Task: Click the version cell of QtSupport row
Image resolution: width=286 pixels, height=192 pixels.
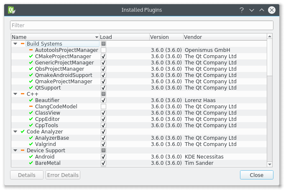Action: [x=166, y=87]
